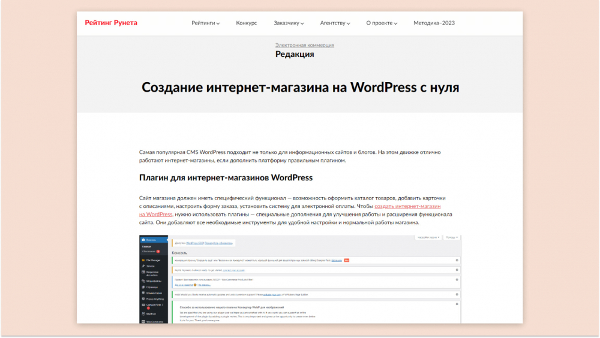This screenshot has width=600, height=338.
Task: Expand the Агентству dropdown menu
Action: click(x=335, y=23)
